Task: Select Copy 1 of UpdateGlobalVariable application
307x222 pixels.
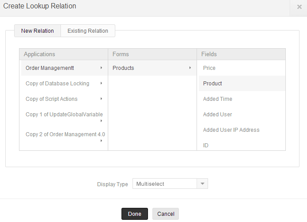Action: pos(64,115)
